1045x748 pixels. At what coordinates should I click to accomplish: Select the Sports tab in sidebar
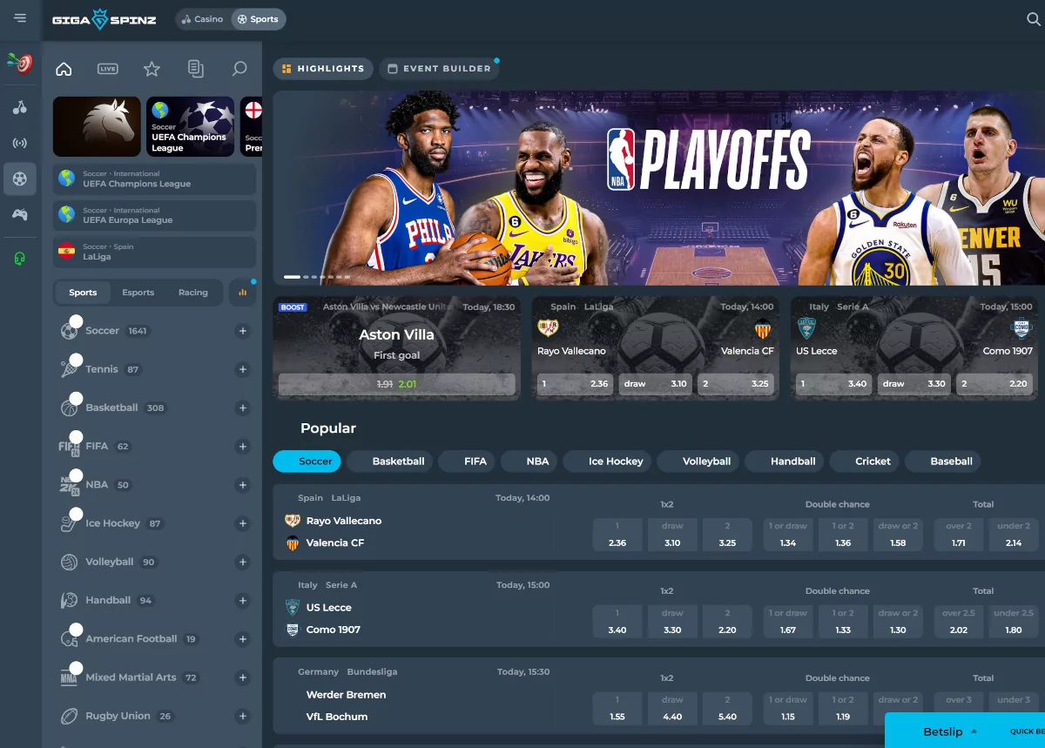pos(83,293)
